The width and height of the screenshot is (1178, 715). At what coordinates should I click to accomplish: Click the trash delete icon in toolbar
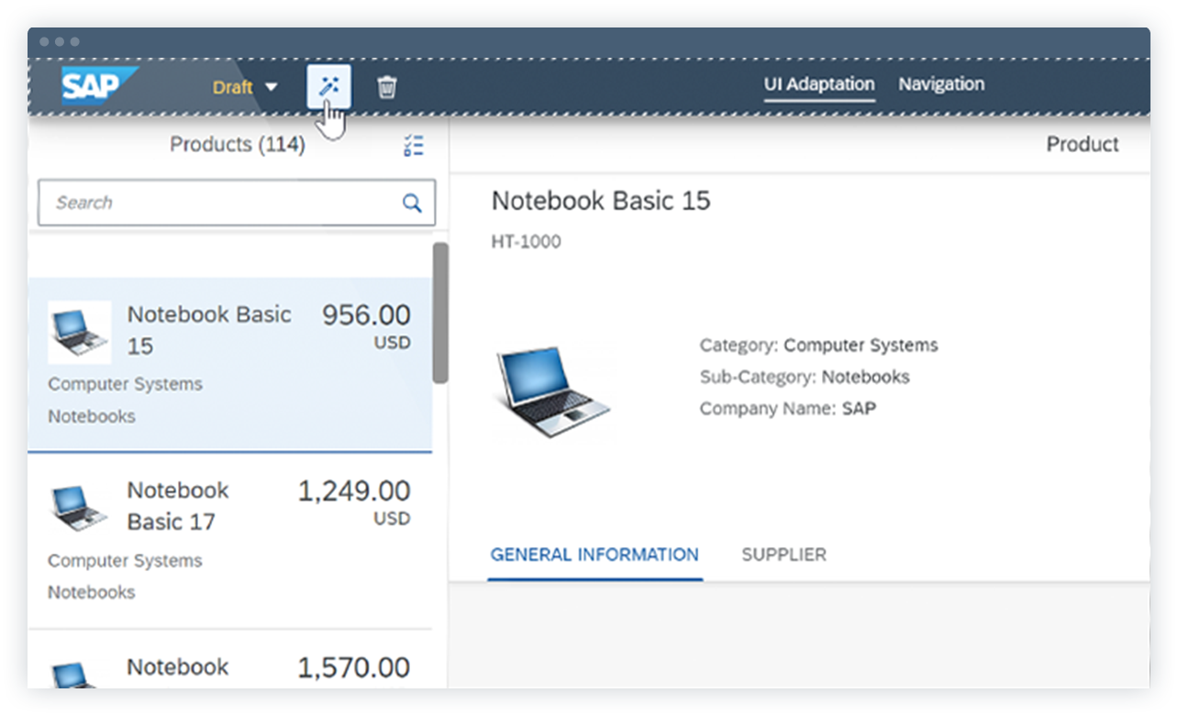click(x=386, y=86)
